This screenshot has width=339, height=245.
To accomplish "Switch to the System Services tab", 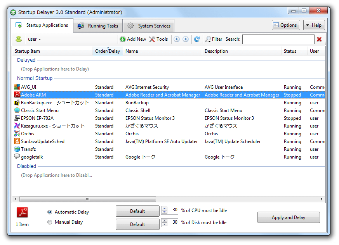I will (148, 26).
